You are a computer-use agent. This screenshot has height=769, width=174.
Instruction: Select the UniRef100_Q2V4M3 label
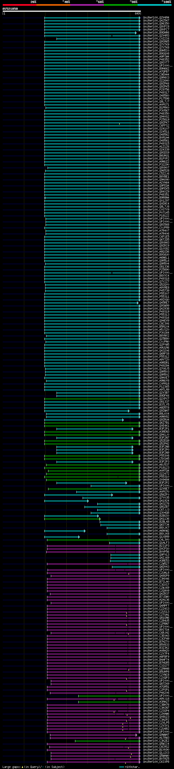pos(156,35)
